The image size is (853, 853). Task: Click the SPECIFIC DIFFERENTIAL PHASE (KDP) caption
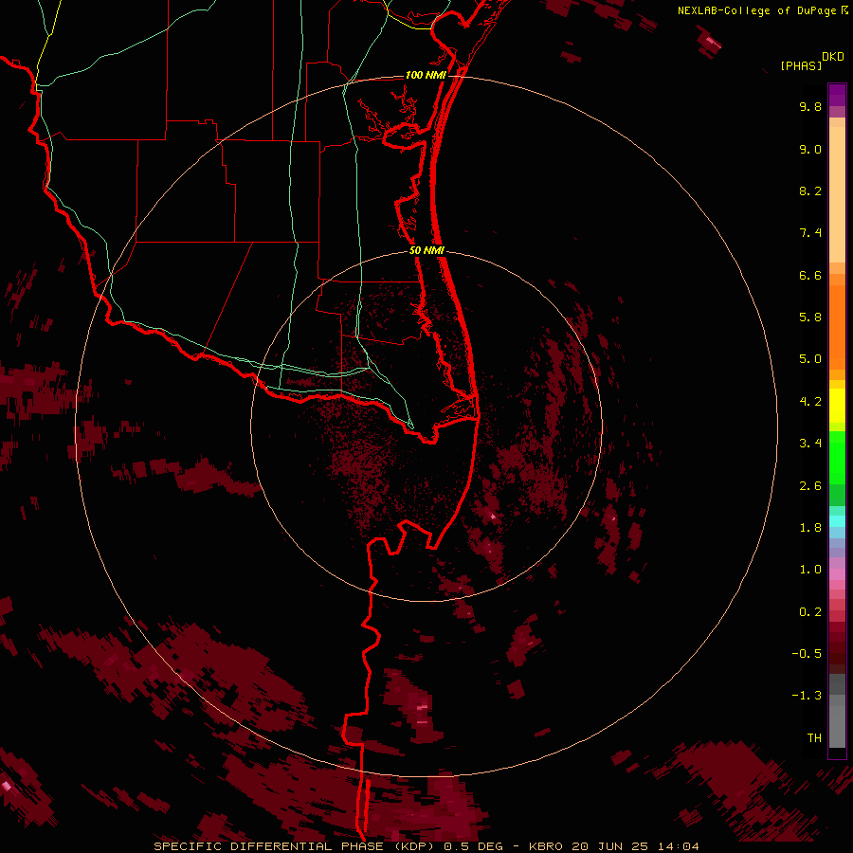click(296, 846)
